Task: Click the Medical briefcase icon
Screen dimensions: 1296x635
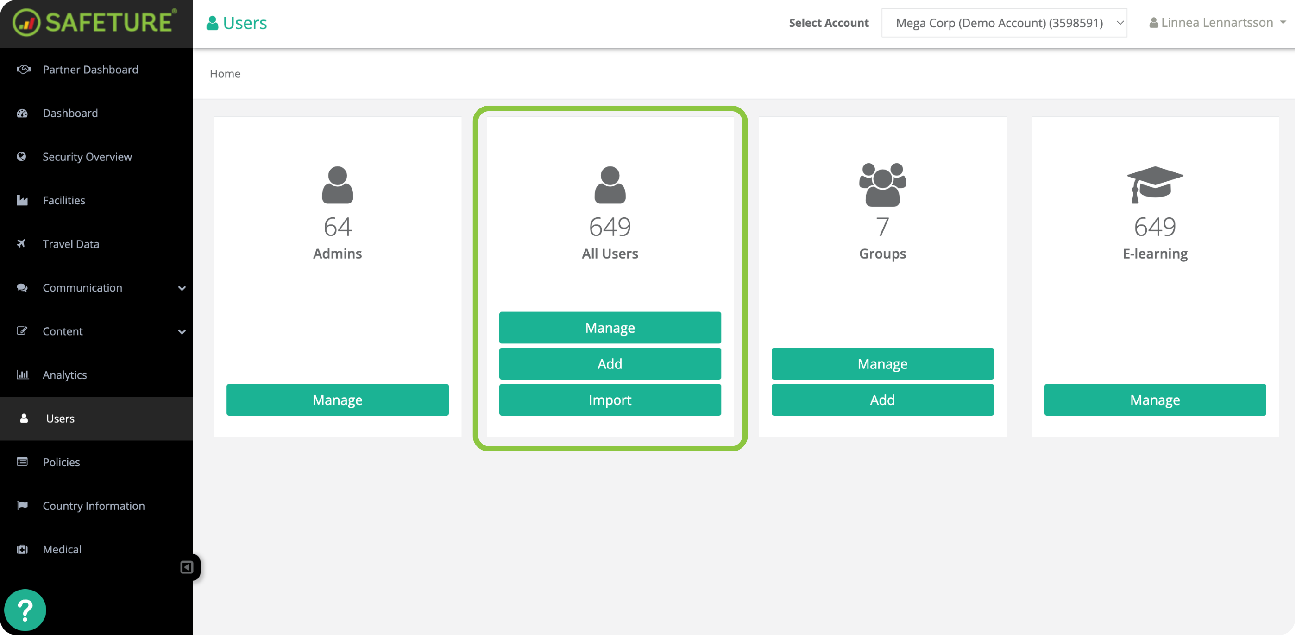Action: [x=22, y=549]
